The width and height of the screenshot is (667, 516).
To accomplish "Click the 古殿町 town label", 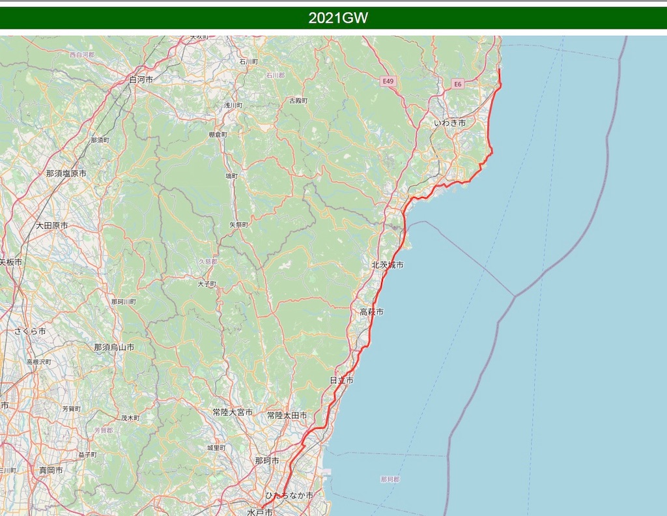I will point(298,101).
